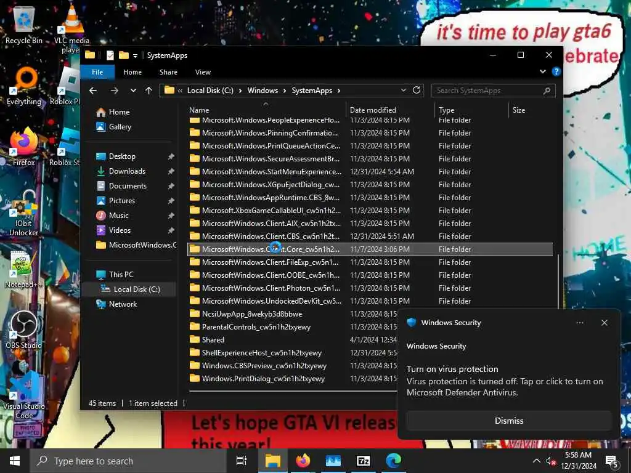The width and height of the screenshot is (631, 473).
Task: Select This PC in navigation pane
Action: [121, 274]
